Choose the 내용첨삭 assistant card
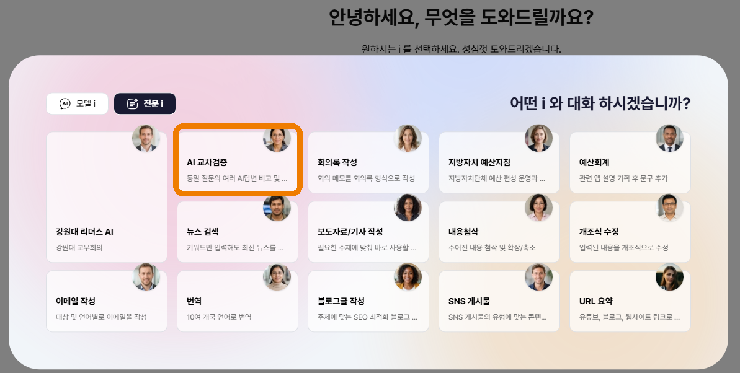Image resolution: width=740 pixels, height=373 pixels. (499, 232)
